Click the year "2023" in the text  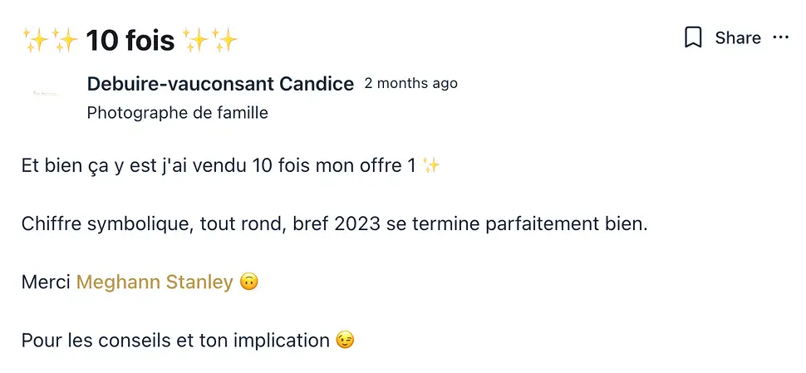(357, 224)
